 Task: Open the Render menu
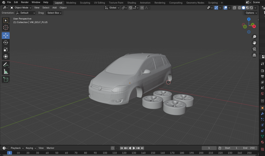(25, 2)
